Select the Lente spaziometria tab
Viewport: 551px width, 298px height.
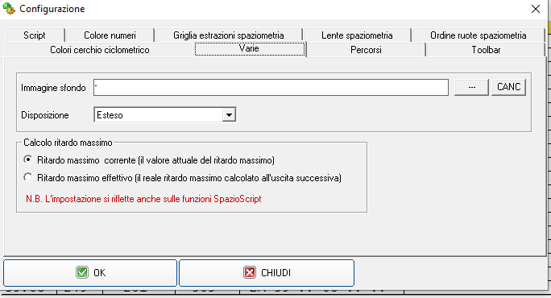(357, 35)
